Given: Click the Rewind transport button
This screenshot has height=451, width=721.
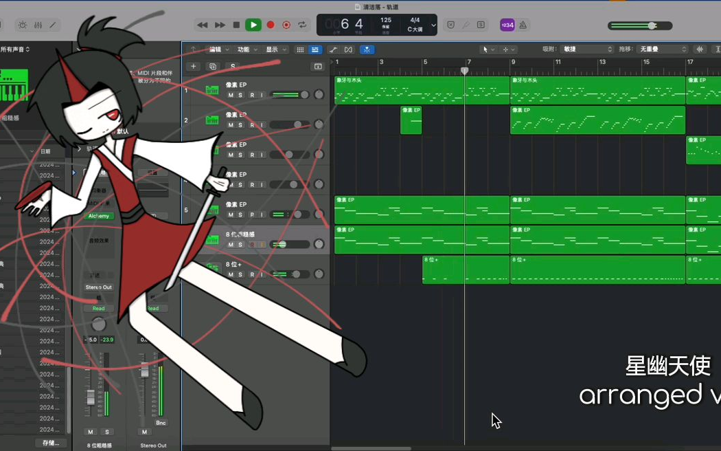Looking at the screenshot, I should pos(202,25).
